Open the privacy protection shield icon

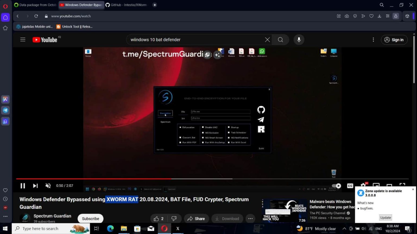[355, 16]
